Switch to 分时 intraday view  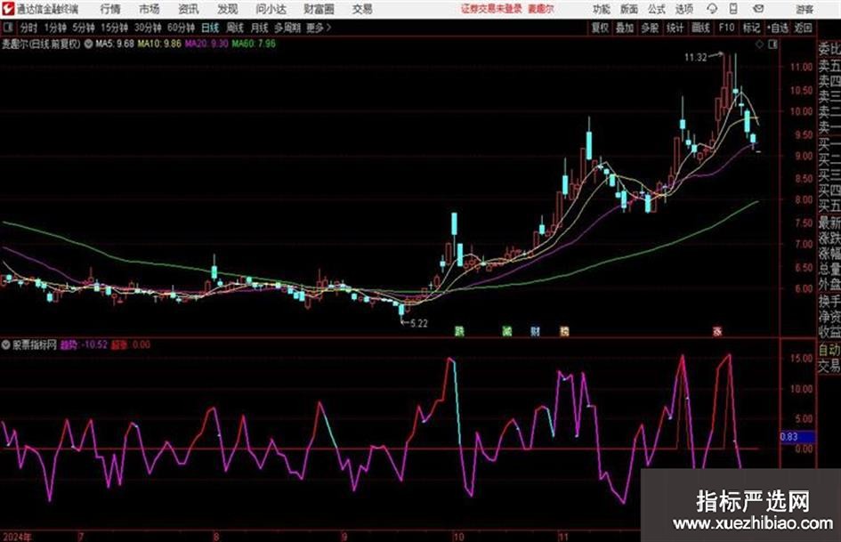29,28
